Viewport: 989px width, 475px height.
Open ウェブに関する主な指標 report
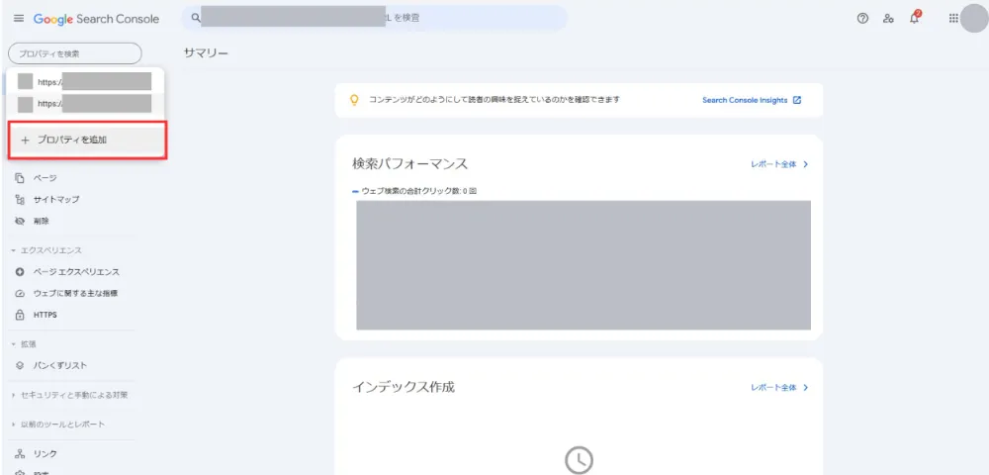(x=76, y=293)
